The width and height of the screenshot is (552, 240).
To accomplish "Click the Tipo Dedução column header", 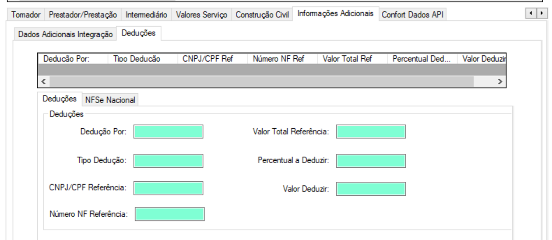I will (x=142, y=59).
